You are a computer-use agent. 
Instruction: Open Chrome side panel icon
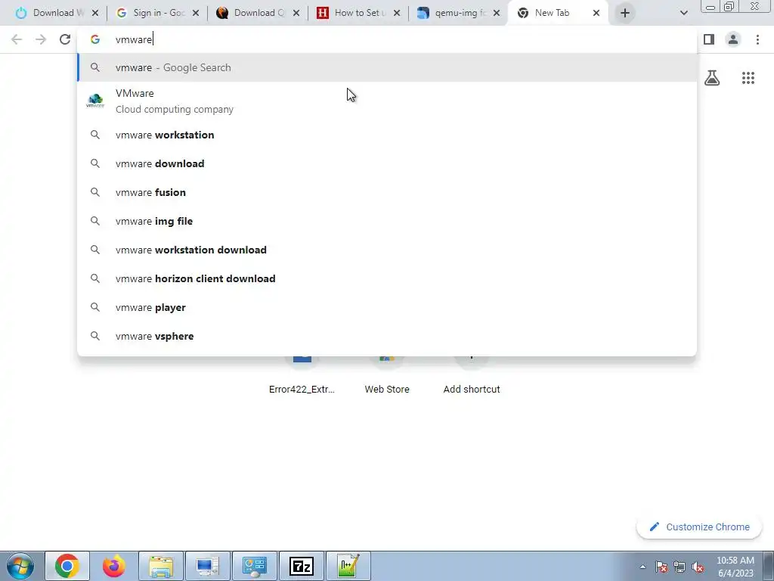(709, 39)
